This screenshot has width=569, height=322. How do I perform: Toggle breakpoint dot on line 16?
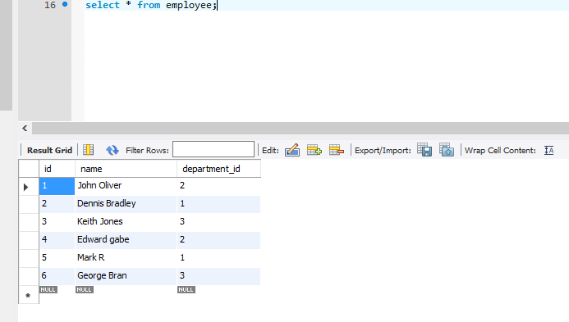click(65, 4)
